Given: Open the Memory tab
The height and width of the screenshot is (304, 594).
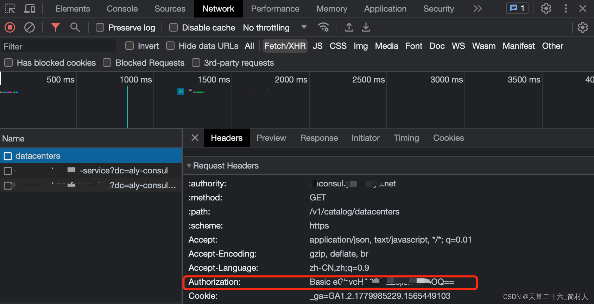Looking at the screenshot, I should tap(332, 8).
